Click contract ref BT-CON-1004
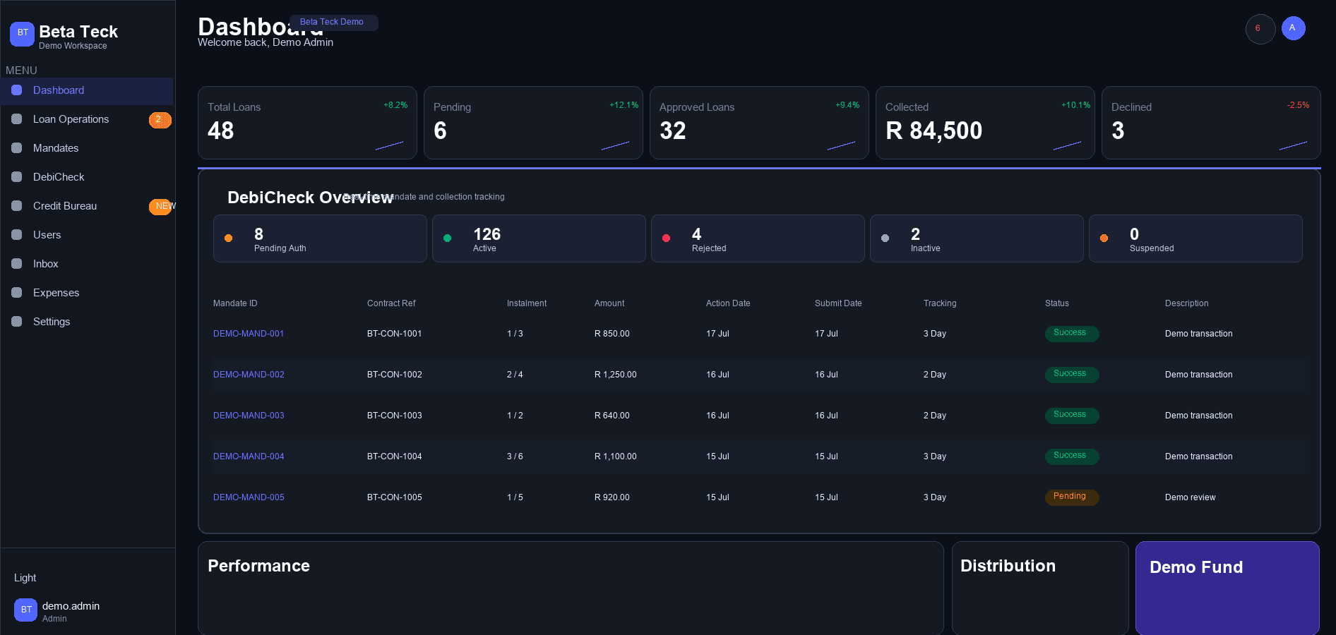1336x635 pixels. point(394,456)
